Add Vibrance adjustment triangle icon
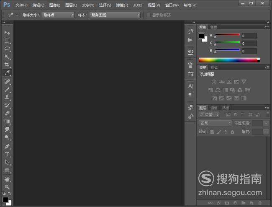 point(244,82)
